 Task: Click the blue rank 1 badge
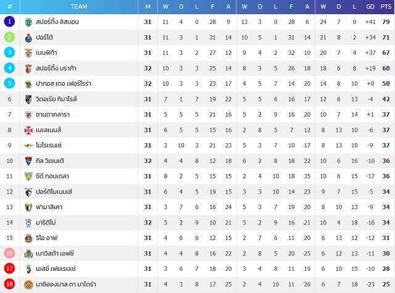pos(10,22)
